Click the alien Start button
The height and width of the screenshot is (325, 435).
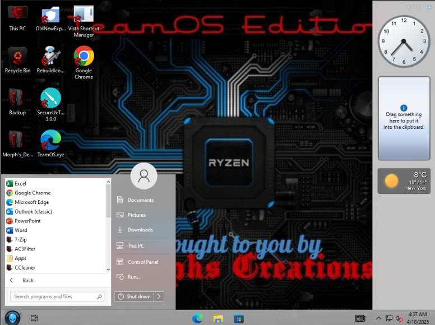(x=12, y=318)
